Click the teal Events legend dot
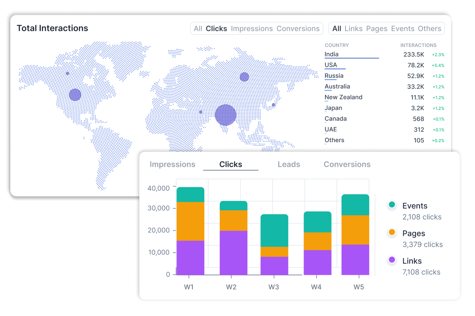This screenshot has height=316, width=475. (x=392, y=205)
